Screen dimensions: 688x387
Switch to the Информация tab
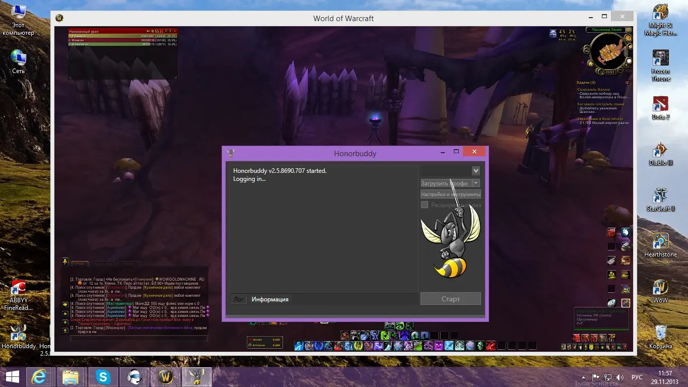pos(270,299)
